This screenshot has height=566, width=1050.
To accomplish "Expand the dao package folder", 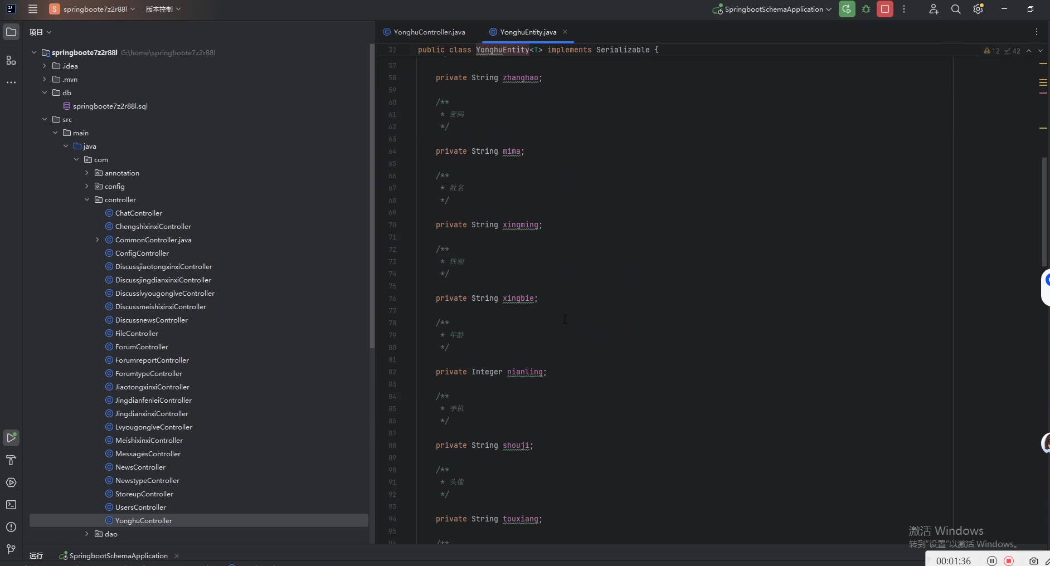I will tap(87, 534).
